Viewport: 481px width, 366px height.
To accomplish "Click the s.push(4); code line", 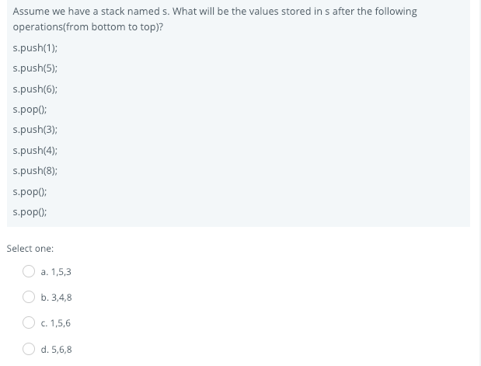I will (x=35, y=151).
